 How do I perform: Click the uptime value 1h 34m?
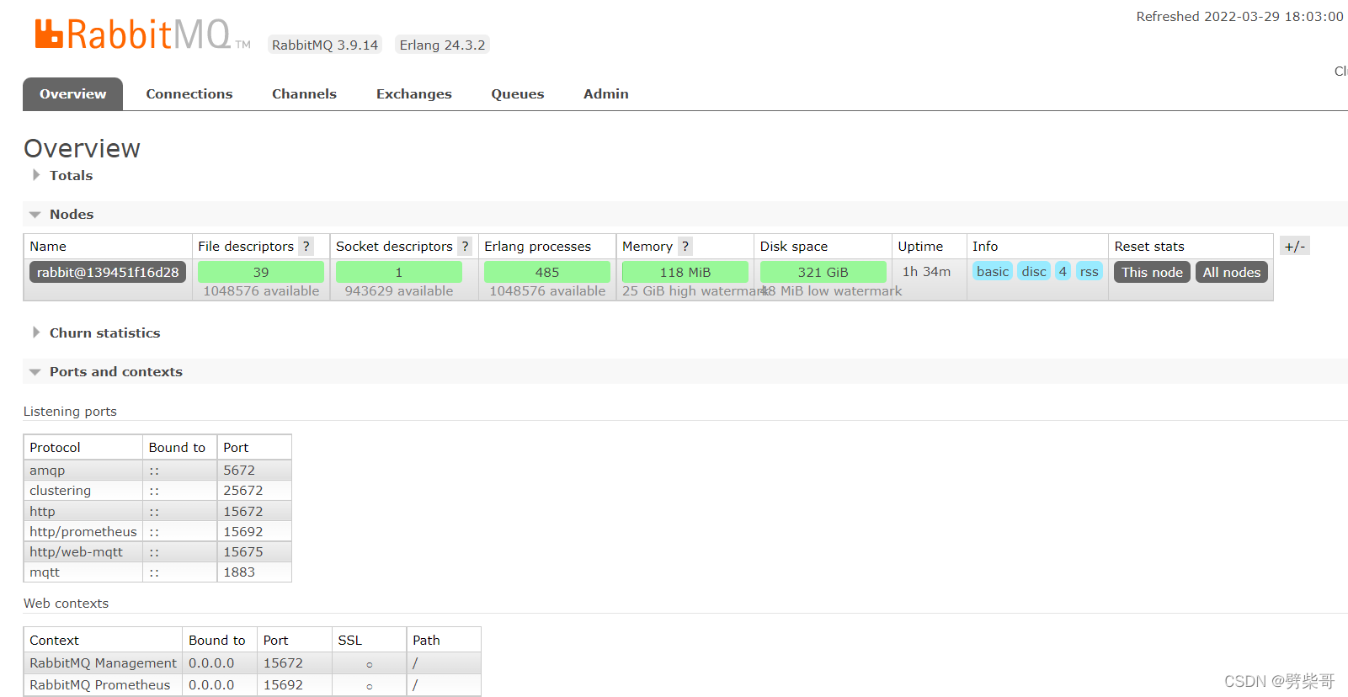926,271
